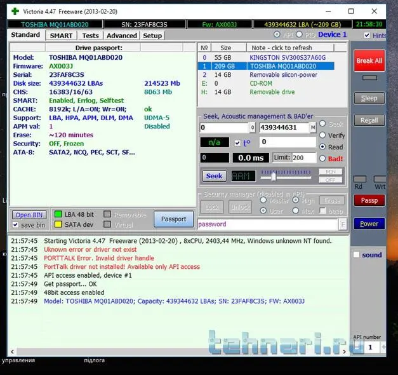Click the Passport button
The image size is (398, 375).
pos(173,219)
